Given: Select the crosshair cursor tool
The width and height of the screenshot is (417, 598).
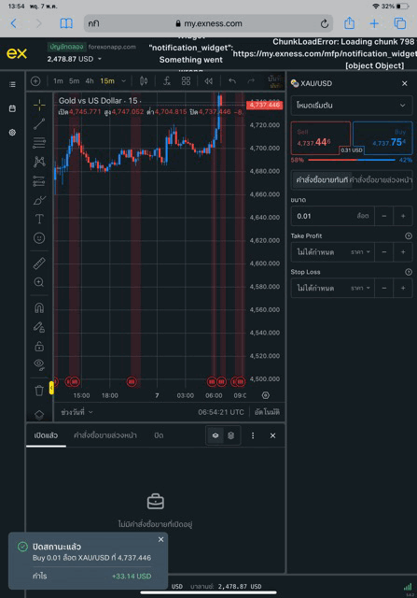Looking at the screenshot, I should click(x=39, y=106).
